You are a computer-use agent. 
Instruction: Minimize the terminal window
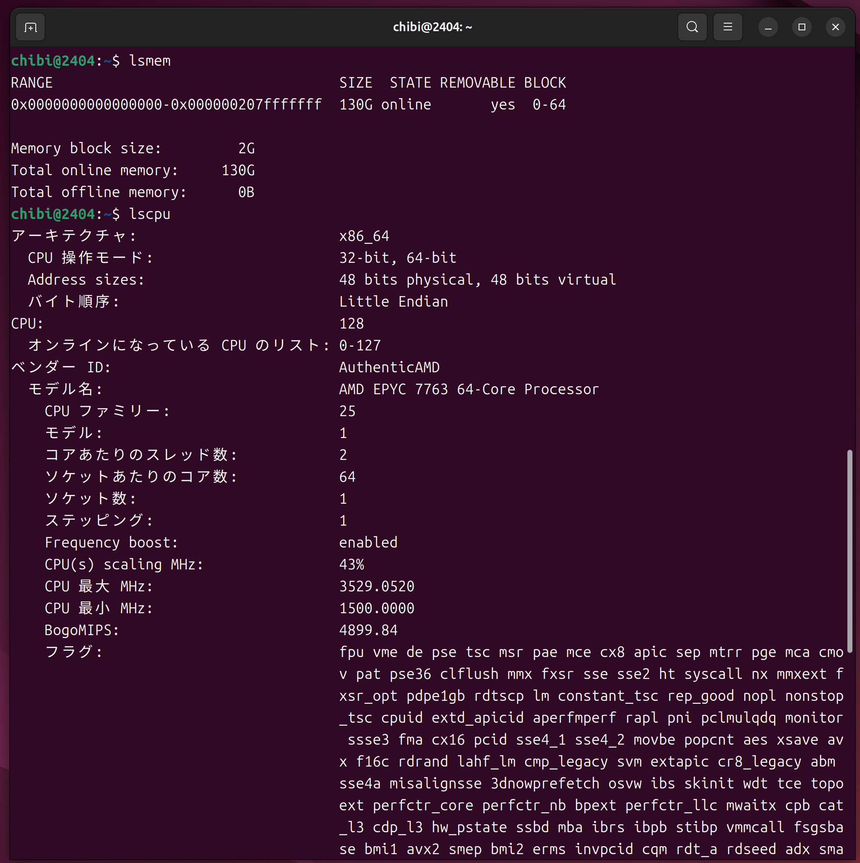pyautogui.click(x=767, y=28)
